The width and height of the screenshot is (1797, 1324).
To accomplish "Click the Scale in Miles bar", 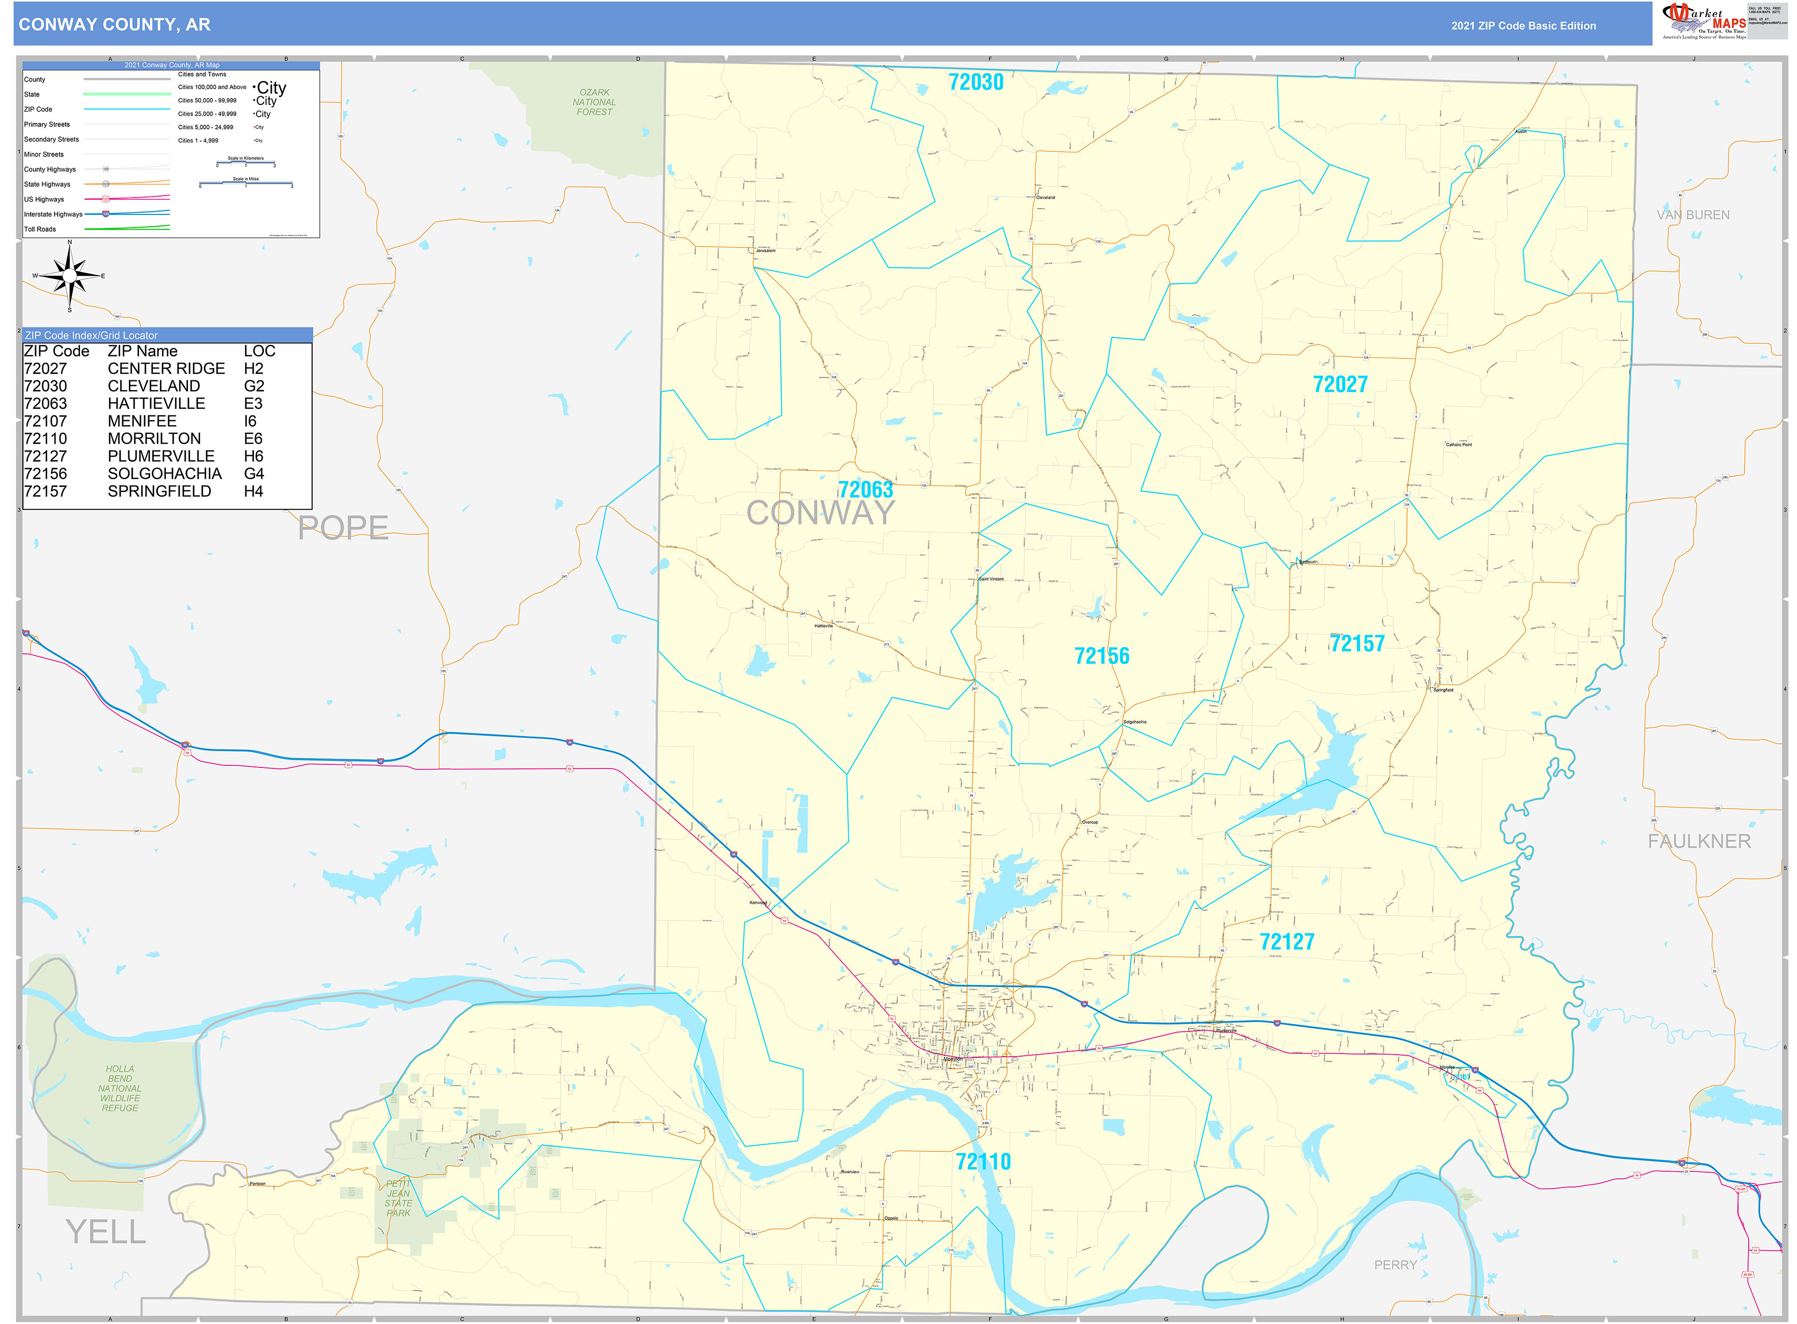I will point(245,183).
